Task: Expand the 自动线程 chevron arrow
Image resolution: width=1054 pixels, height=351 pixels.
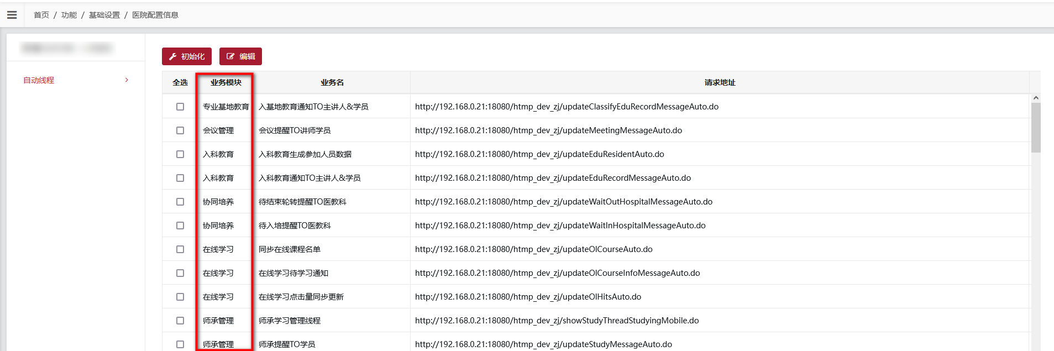Action: 127,80
